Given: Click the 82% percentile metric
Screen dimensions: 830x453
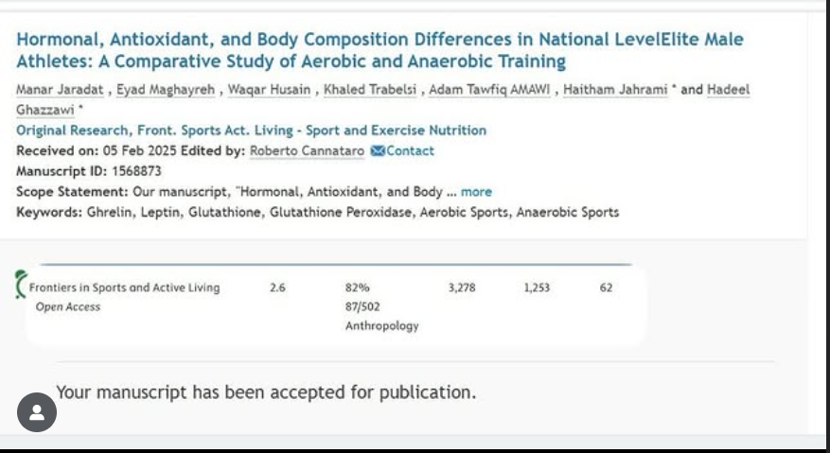Looking at the screenshot, I should tap(358, 288).
